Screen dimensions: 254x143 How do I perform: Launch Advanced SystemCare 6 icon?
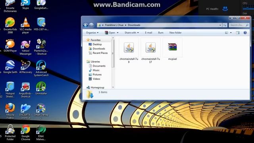coord(41,68)
